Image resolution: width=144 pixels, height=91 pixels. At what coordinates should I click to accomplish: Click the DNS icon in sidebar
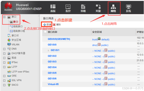tap(9, 49)
